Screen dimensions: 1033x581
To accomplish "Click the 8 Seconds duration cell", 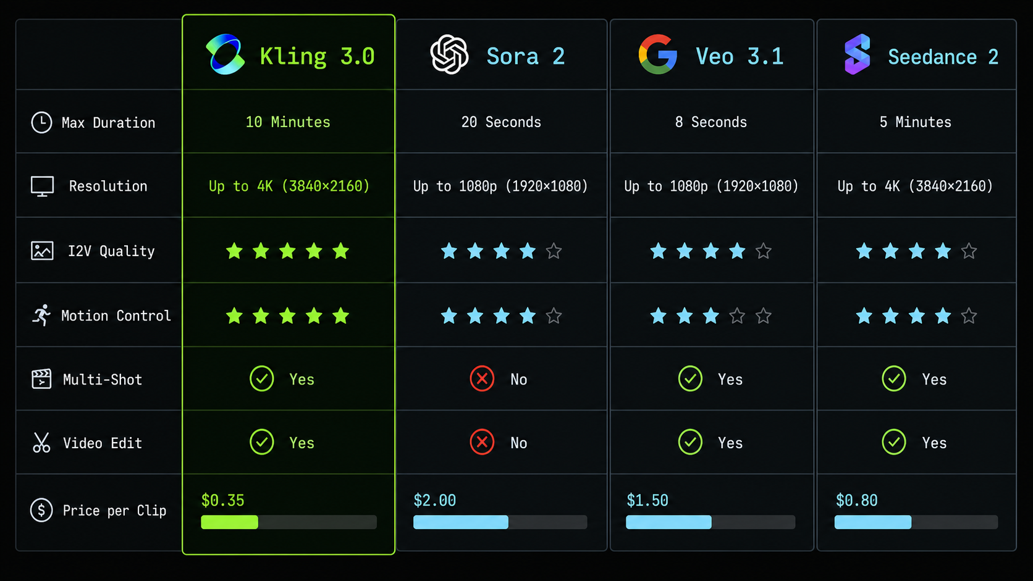I will coord(711,122).
